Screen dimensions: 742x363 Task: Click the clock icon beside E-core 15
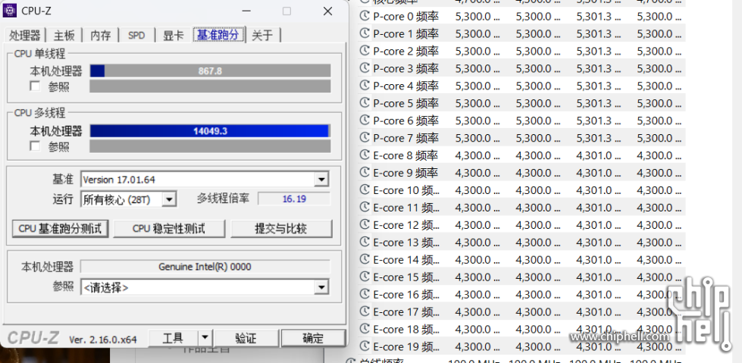point(365,277)
